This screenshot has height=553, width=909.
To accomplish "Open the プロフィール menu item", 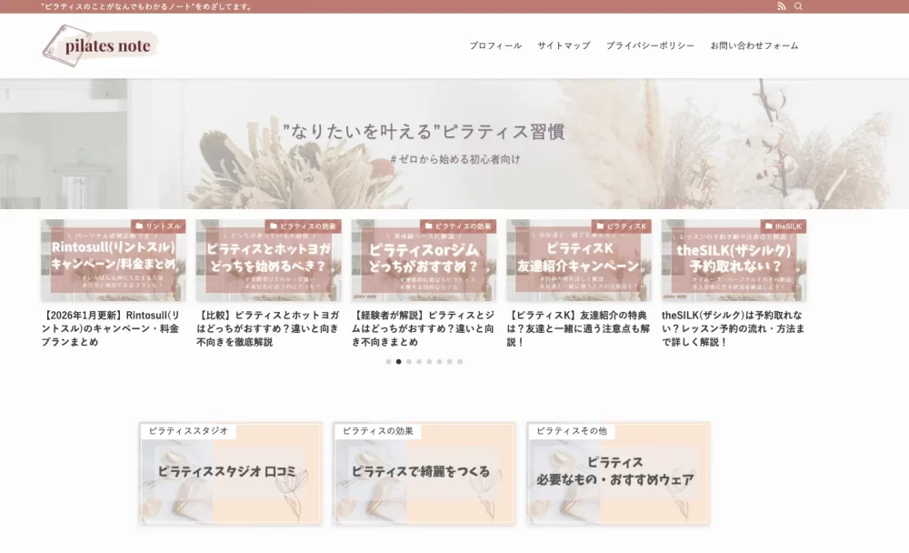I will pos(495,45).
